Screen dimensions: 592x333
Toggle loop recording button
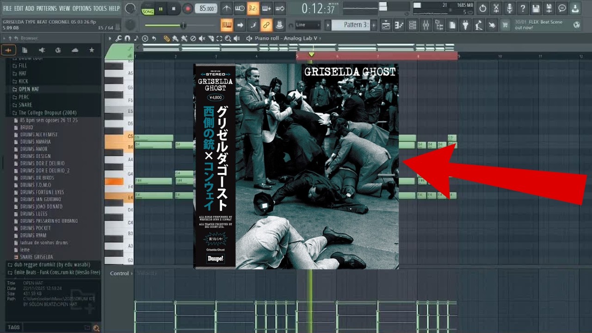[x=280, y=8]
